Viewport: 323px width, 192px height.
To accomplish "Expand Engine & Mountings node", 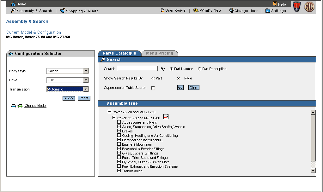I will coord(119,144).
